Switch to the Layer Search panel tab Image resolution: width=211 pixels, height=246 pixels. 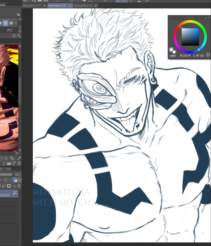pyautogui.click(x=8, y=169)
